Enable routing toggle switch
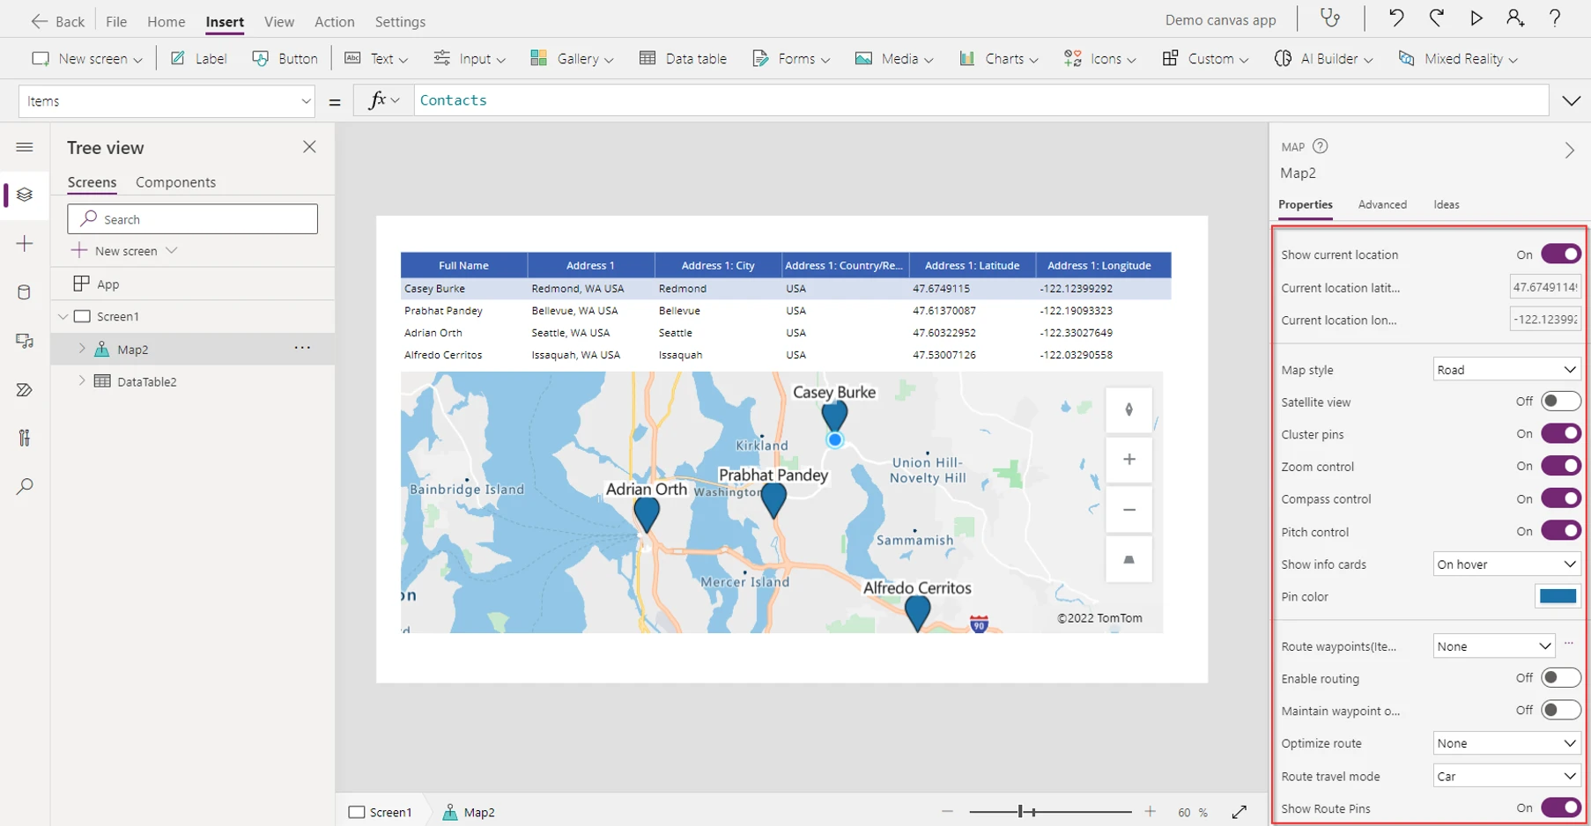Image resolution: width=1591 pixels, height=826 pixels. coord(1560,678)
